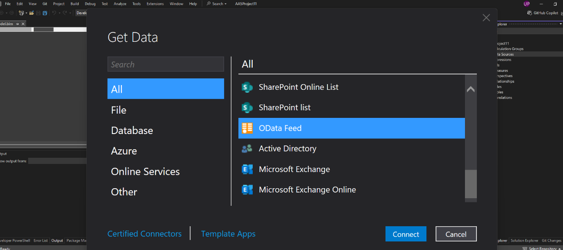Click the grayed-out Save toolbar icon
This screenshot has width=563, height=250.
tap(39, 13)
